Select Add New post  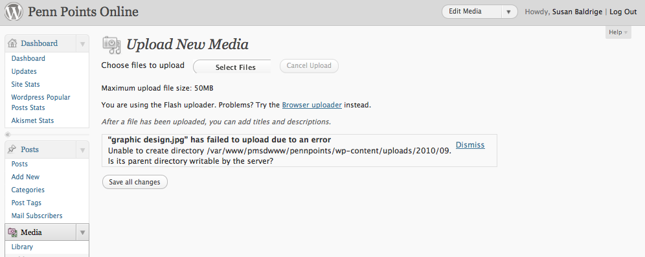[x=25, y=177]
